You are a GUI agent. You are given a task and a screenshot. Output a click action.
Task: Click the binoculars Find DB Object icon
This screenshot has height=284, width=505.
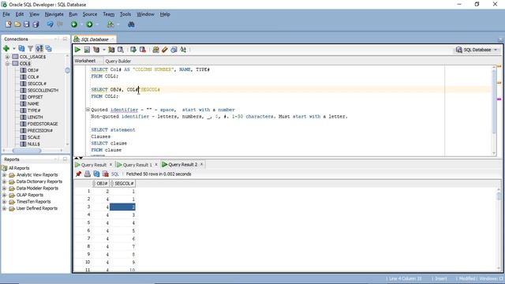(131, 24)
